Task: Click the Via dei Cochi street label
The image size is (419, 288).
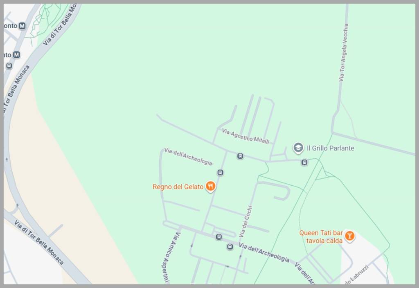Action: click(246, 221)
